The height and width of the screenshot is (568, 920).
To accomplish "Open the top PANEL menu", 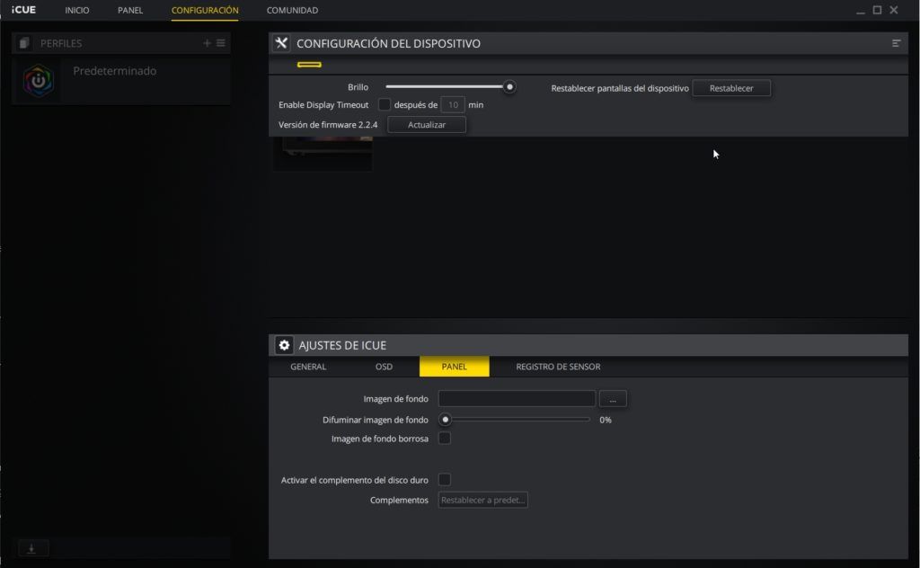I will tap(130, 11).
